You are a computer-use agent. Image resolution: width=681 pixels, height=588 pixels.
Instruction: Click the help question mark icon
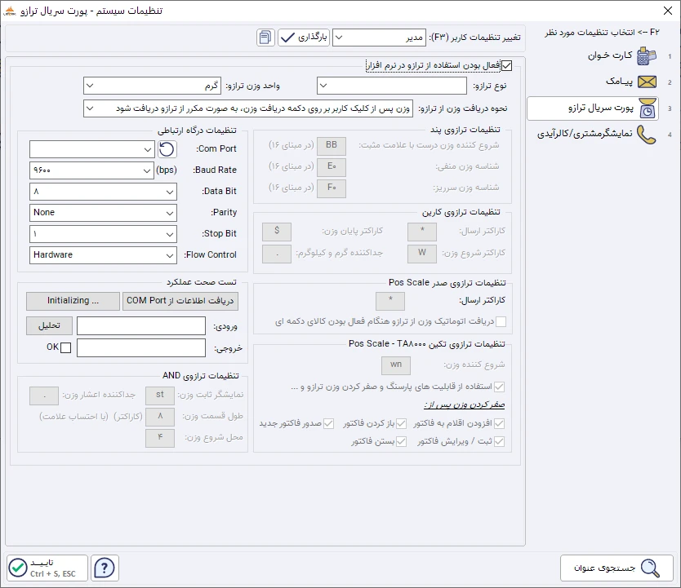106,568
